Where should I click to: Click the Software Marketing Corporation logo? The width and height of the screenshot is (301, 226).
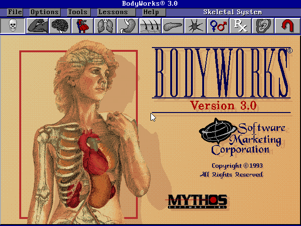[242, 137]
